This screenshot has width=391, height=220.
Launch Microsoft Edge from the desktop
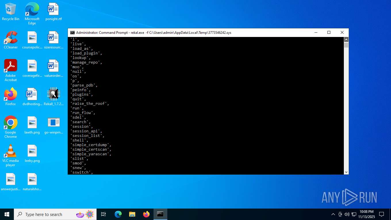click(32, 13)
